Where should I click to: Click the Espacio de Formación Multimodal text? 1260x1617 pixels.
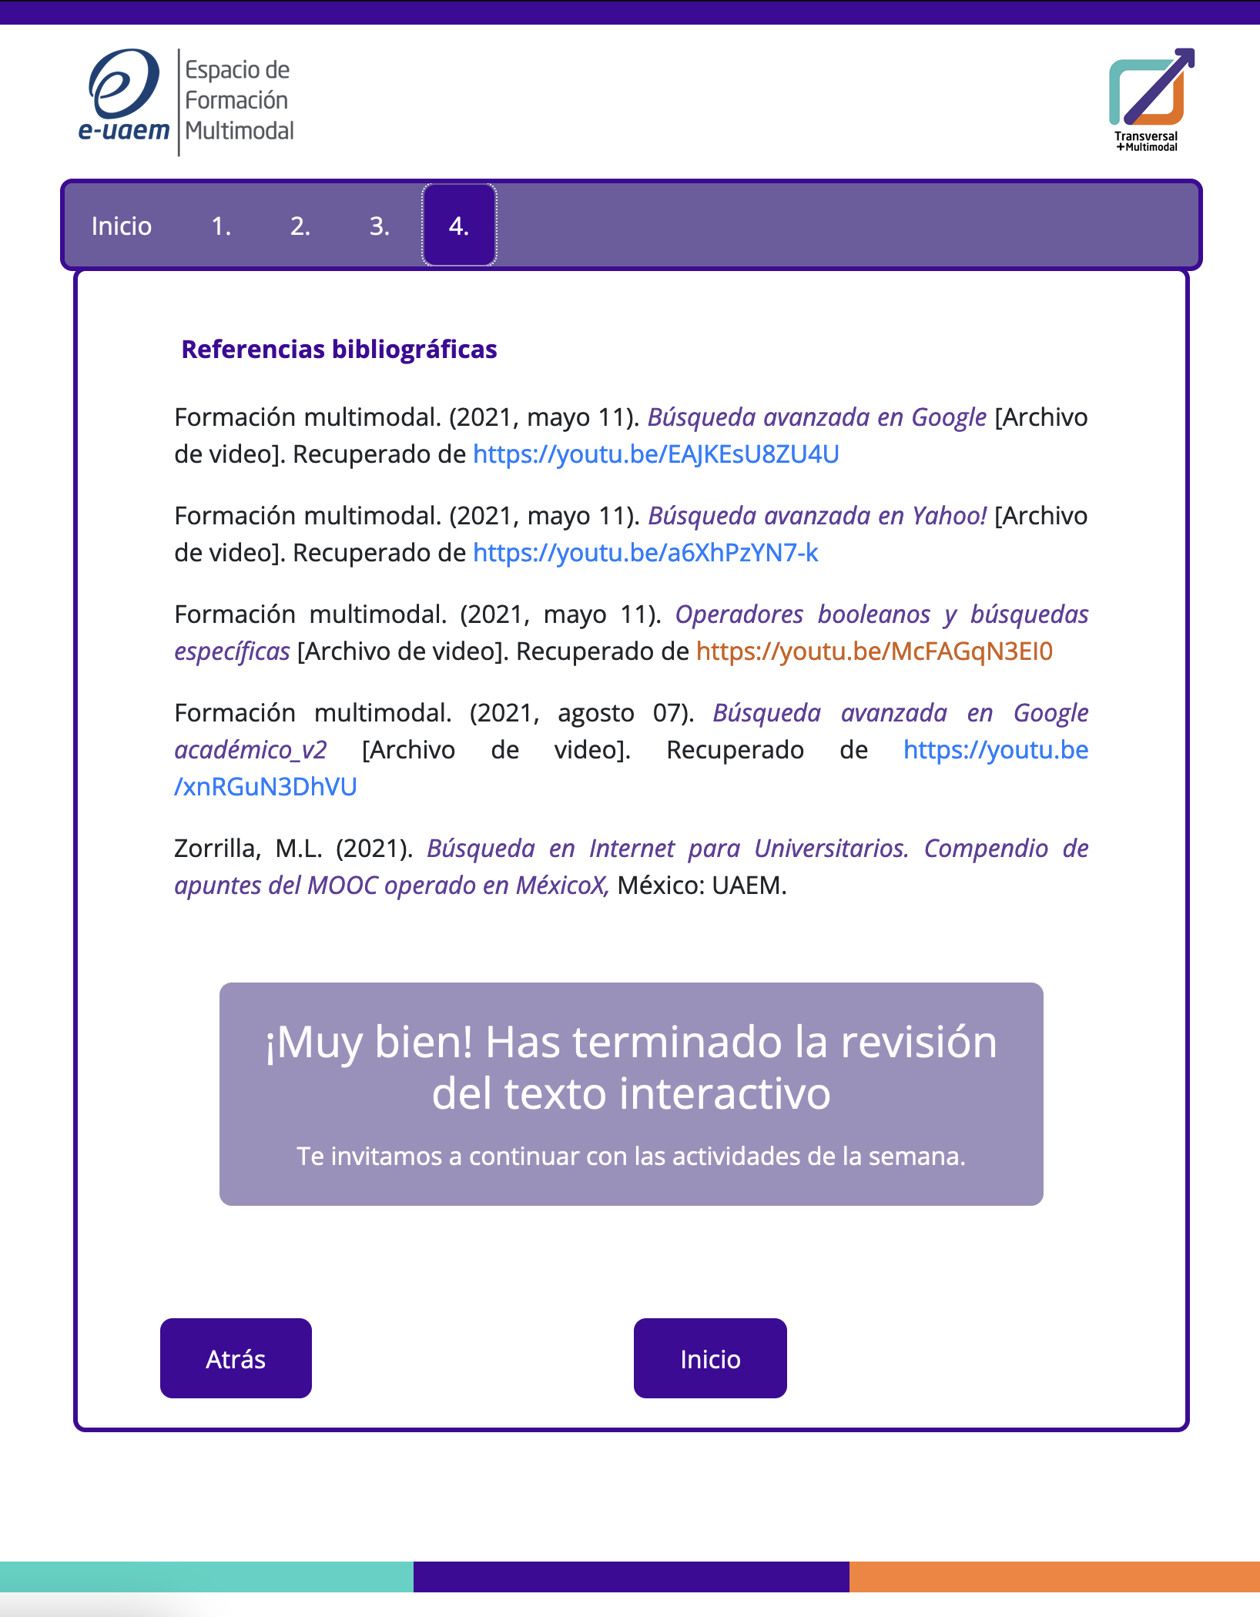coord(239,101)
